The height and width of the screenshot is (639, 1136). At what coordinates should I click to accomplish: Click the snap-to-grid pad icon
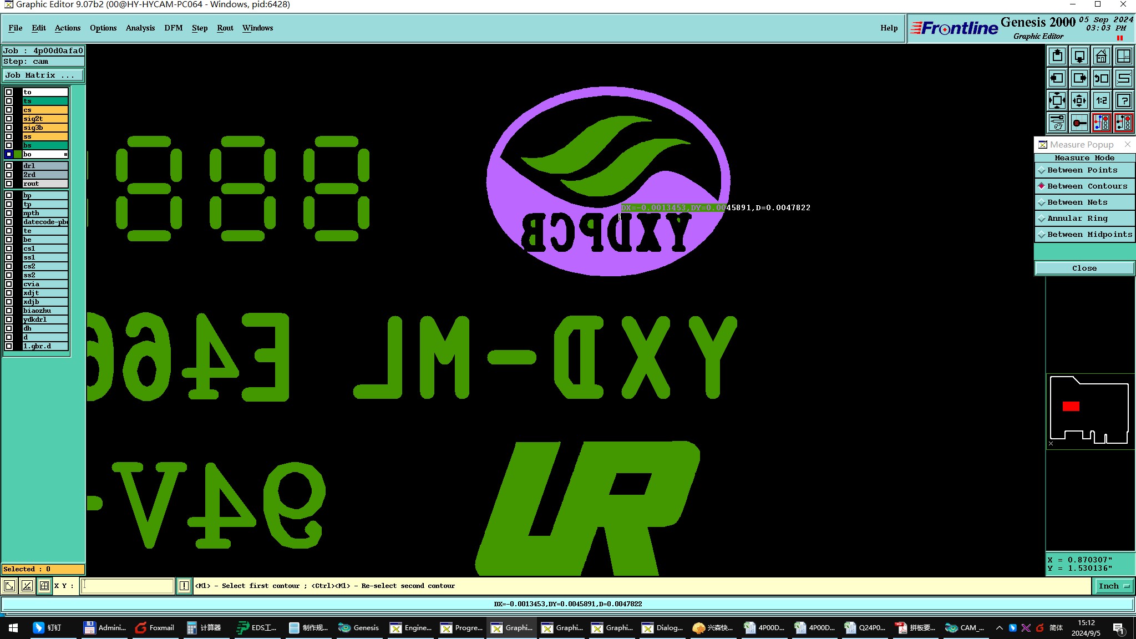[x=1079, y=123]
